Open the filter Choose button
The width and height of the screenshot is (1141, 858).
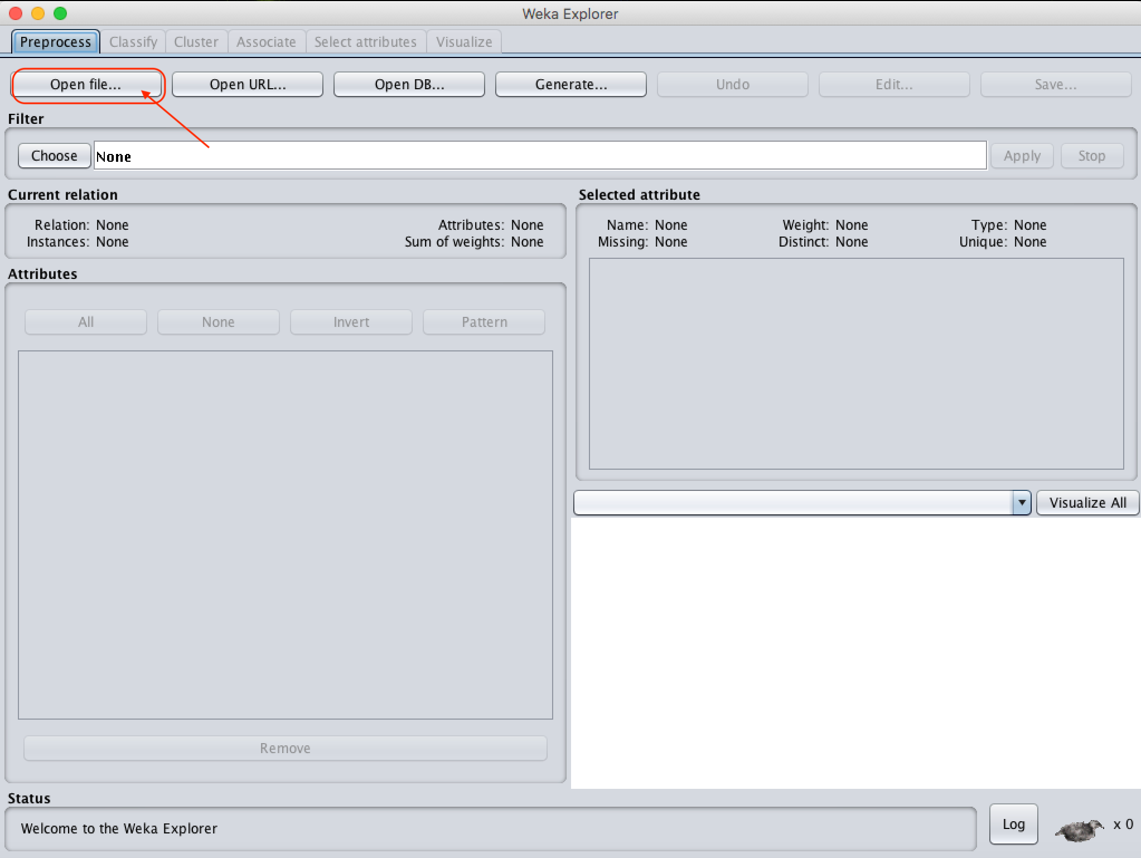coord(54,156)
